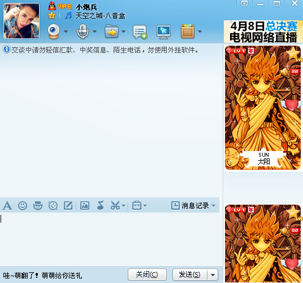Click the message input text area
303x283 pixels.
pyautogui.click(x=110, y=239)
